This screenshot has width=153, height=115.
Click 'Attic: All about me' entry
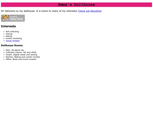point(15,50)
